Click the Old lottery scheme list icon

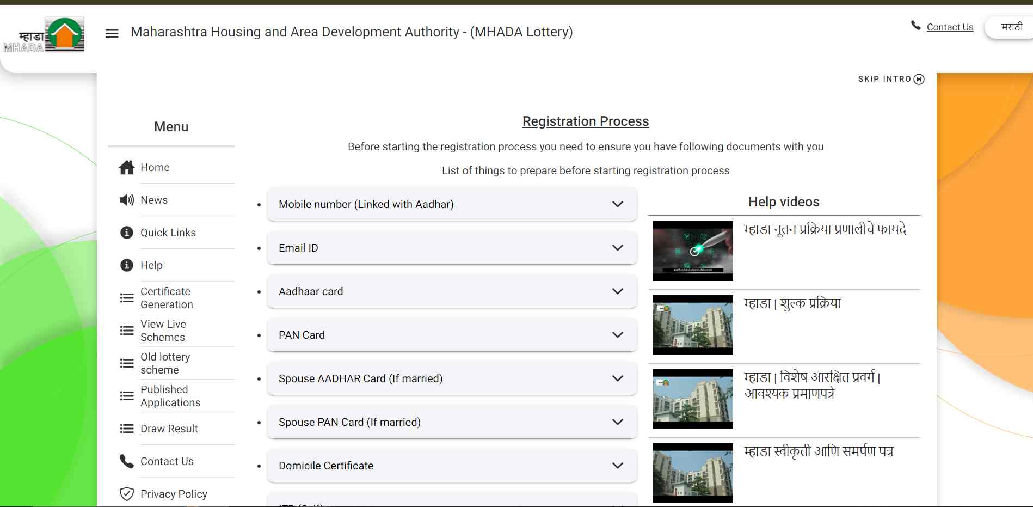[127, 363]
